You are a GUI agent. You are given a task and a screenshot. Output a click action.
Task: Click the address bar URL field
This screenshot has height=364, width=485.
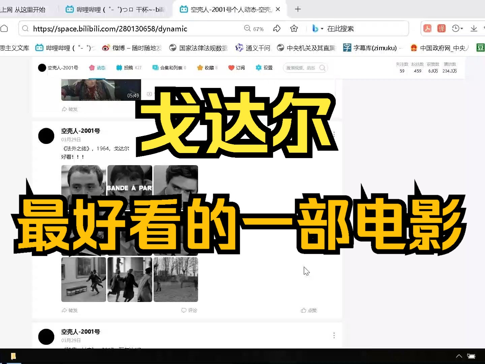click(110, 29)
